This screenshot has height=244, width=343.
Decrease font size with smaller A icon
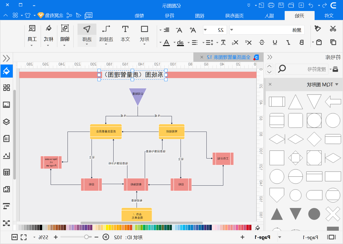pos(179,30)
